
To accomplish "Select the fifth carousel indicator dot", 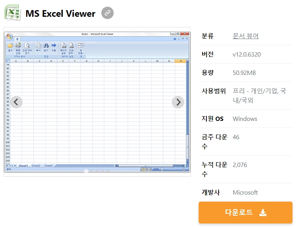I will [108, 171].
